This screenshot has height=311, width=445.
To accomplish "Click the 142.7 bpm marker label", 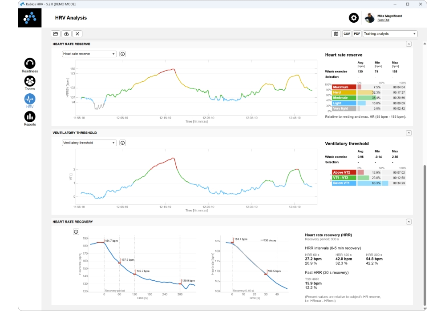I will tap(143, 271).
